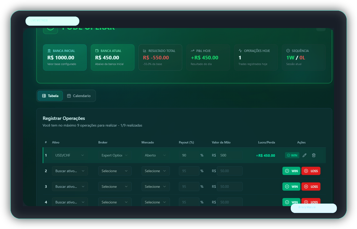
Task: Click the Payout input field on row 2
Action: (x=189, y=171)
